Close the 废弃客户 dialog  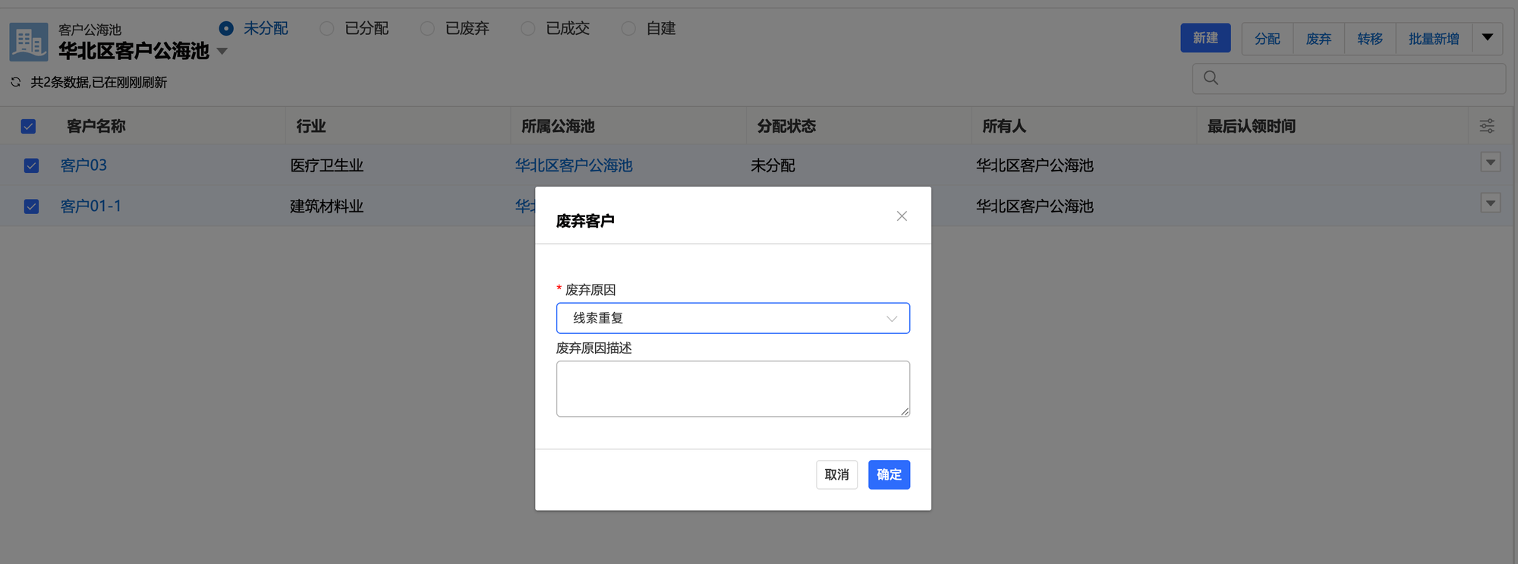pyautogui.click(x=901, y=216)
